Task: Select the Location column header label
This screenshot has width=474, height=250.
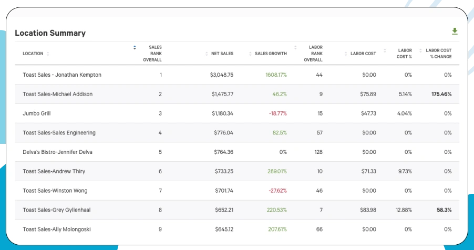Action: pyautogui.click(x=33, y=54)
